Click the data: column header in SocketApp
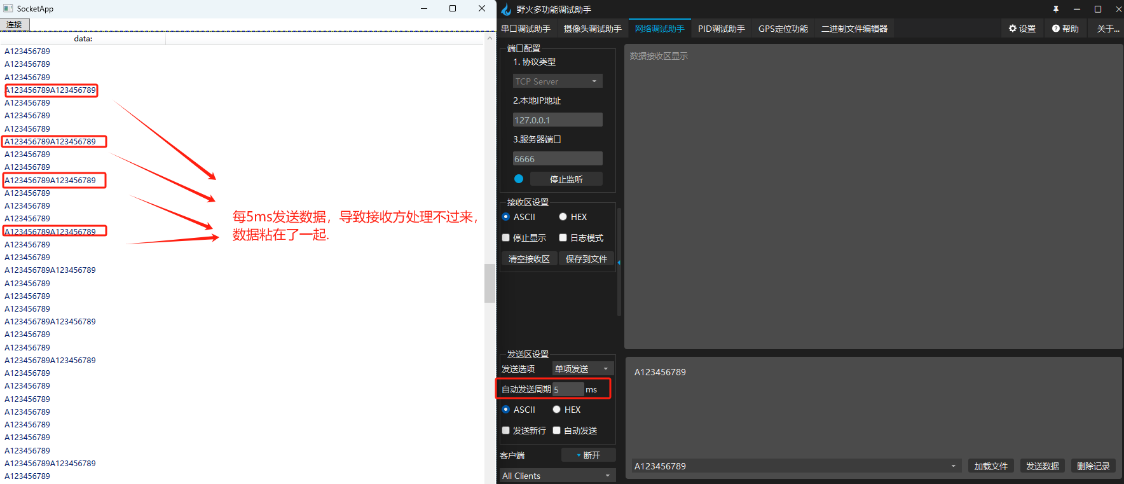 click(x=83, y=39)
